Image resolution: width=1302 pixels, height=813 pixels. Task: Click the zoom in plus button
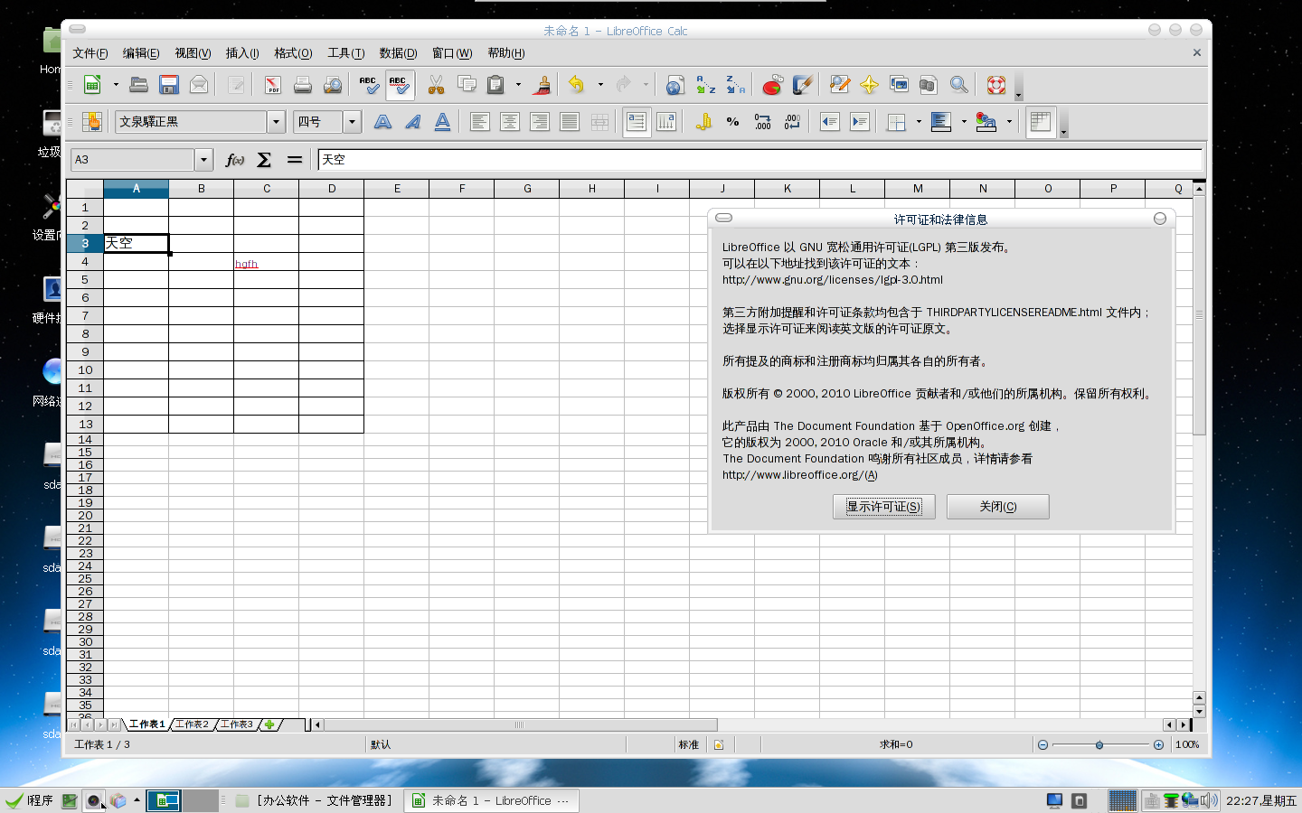click(1158, 745)
